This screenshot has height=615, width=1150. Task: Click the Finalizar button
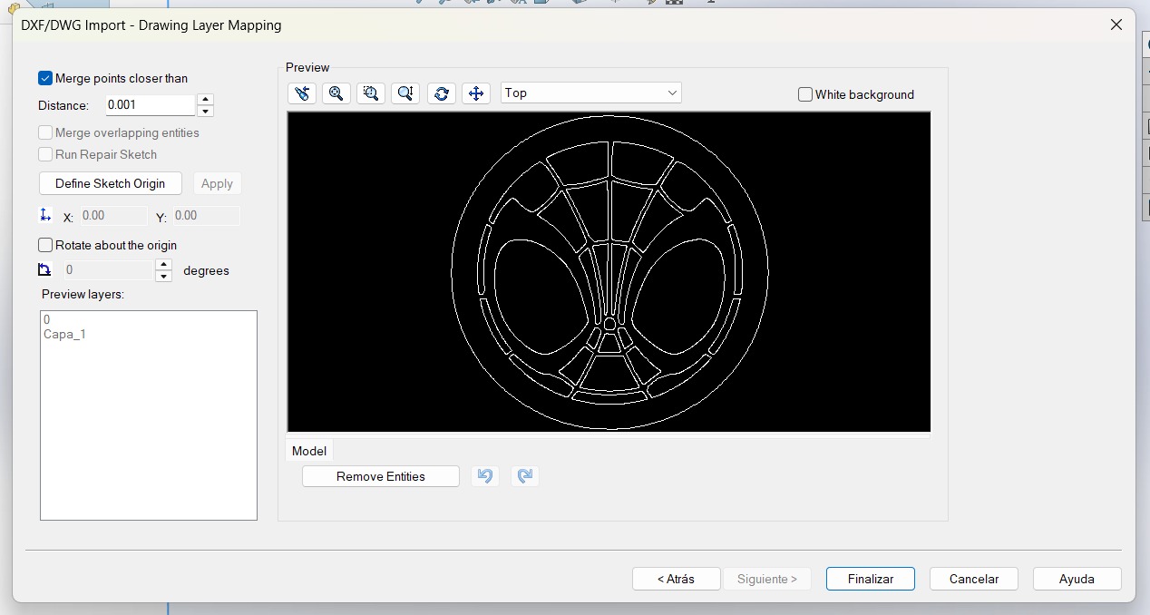tap(870, 579)
